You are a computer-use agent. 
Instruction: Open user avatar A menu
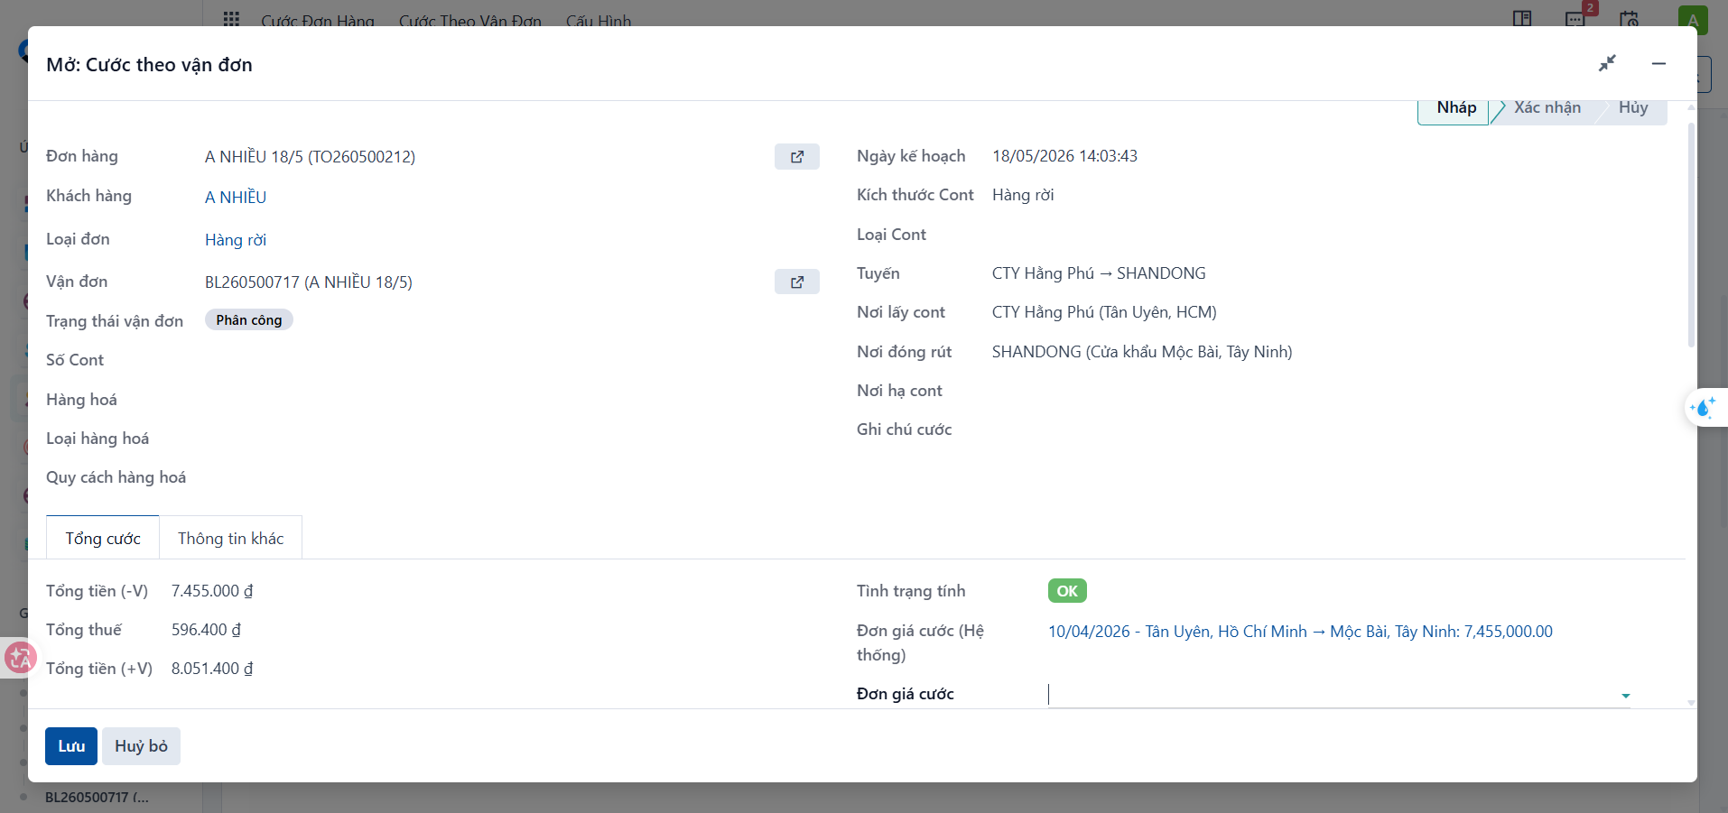(1693, 20)
